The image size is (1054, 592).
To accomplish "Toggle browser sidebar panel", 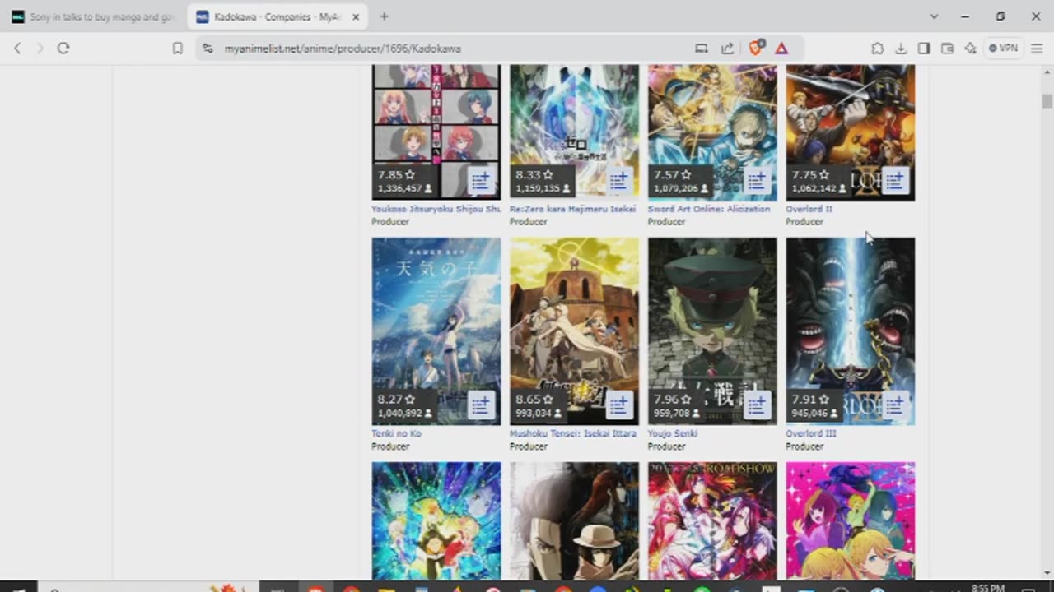I will 924,49.
